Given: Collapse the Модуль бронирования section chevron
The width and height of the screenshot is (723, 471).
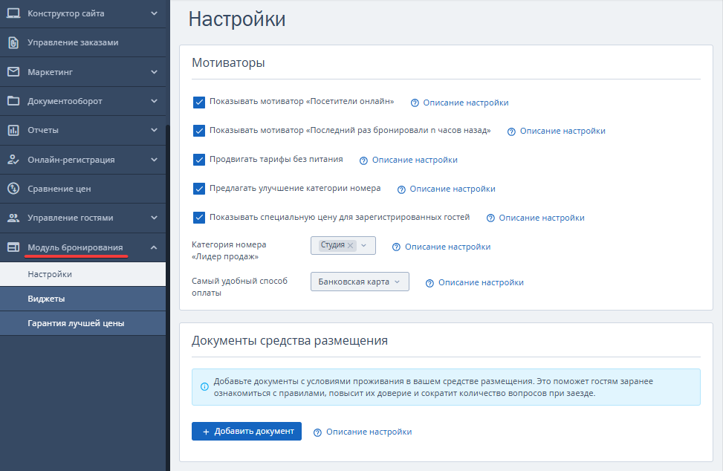Looking at the screenshot, I should pos(154,247).
